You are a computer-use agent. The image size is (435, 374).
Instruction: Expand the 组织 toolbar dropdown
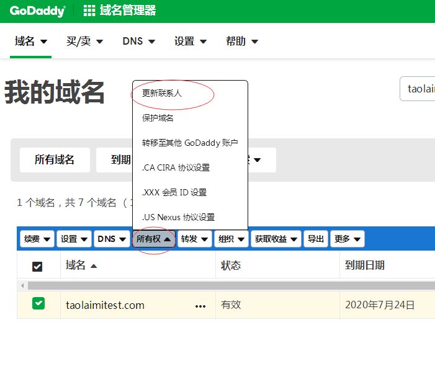231,239
